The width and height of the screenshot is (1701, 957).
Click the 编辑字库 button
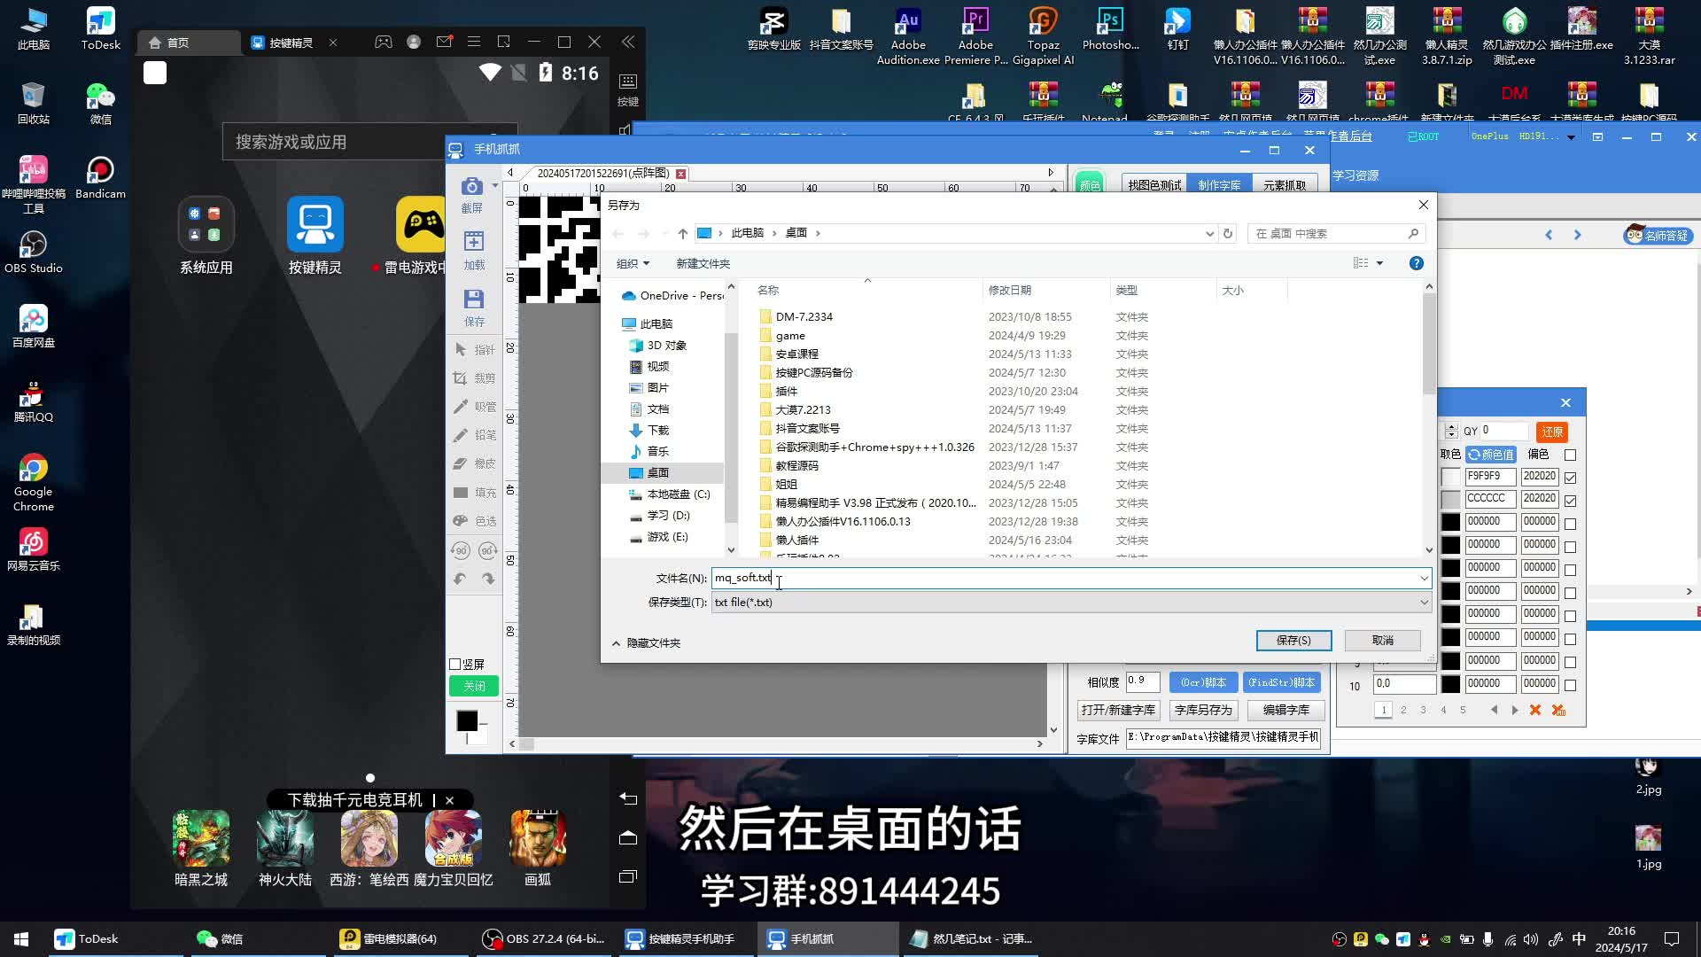click(x=1287, y=710)
